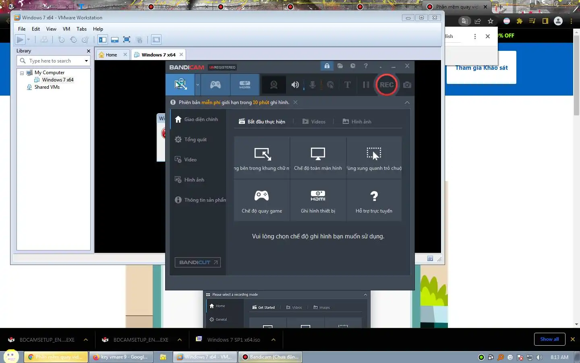Toggle speaker sound in Bandicam toolbar
Image resolution: width=580 pixels, height=363 pixels.
tap(295, 85)
